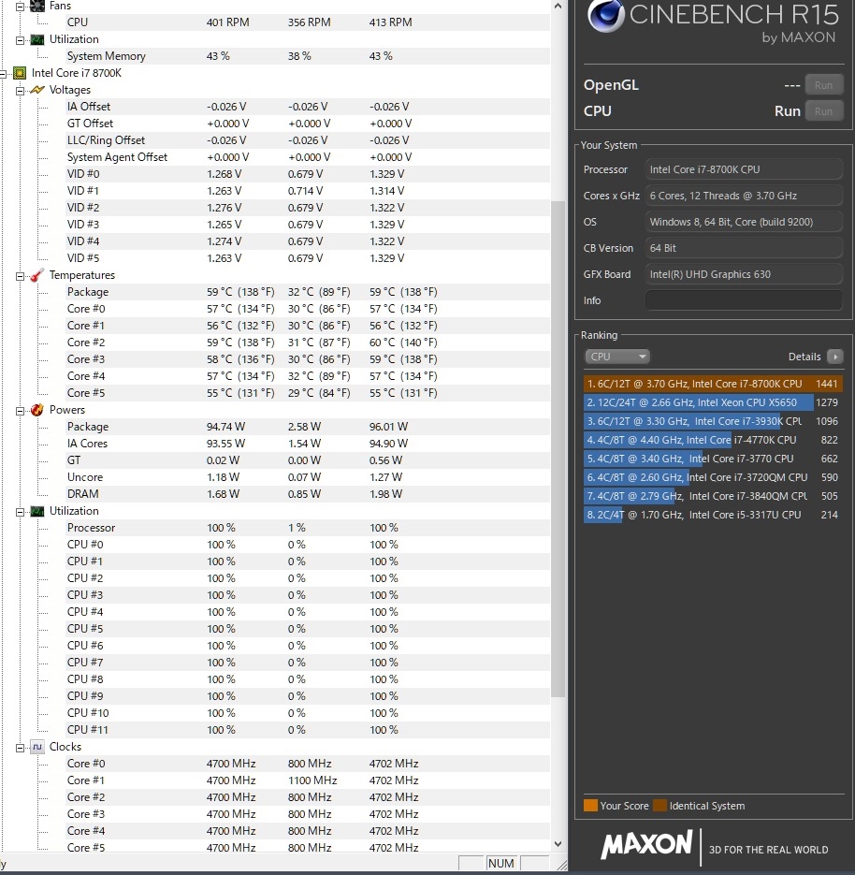
Task: Click the empty Info field in Cinebench
Action: coord(744,300)
